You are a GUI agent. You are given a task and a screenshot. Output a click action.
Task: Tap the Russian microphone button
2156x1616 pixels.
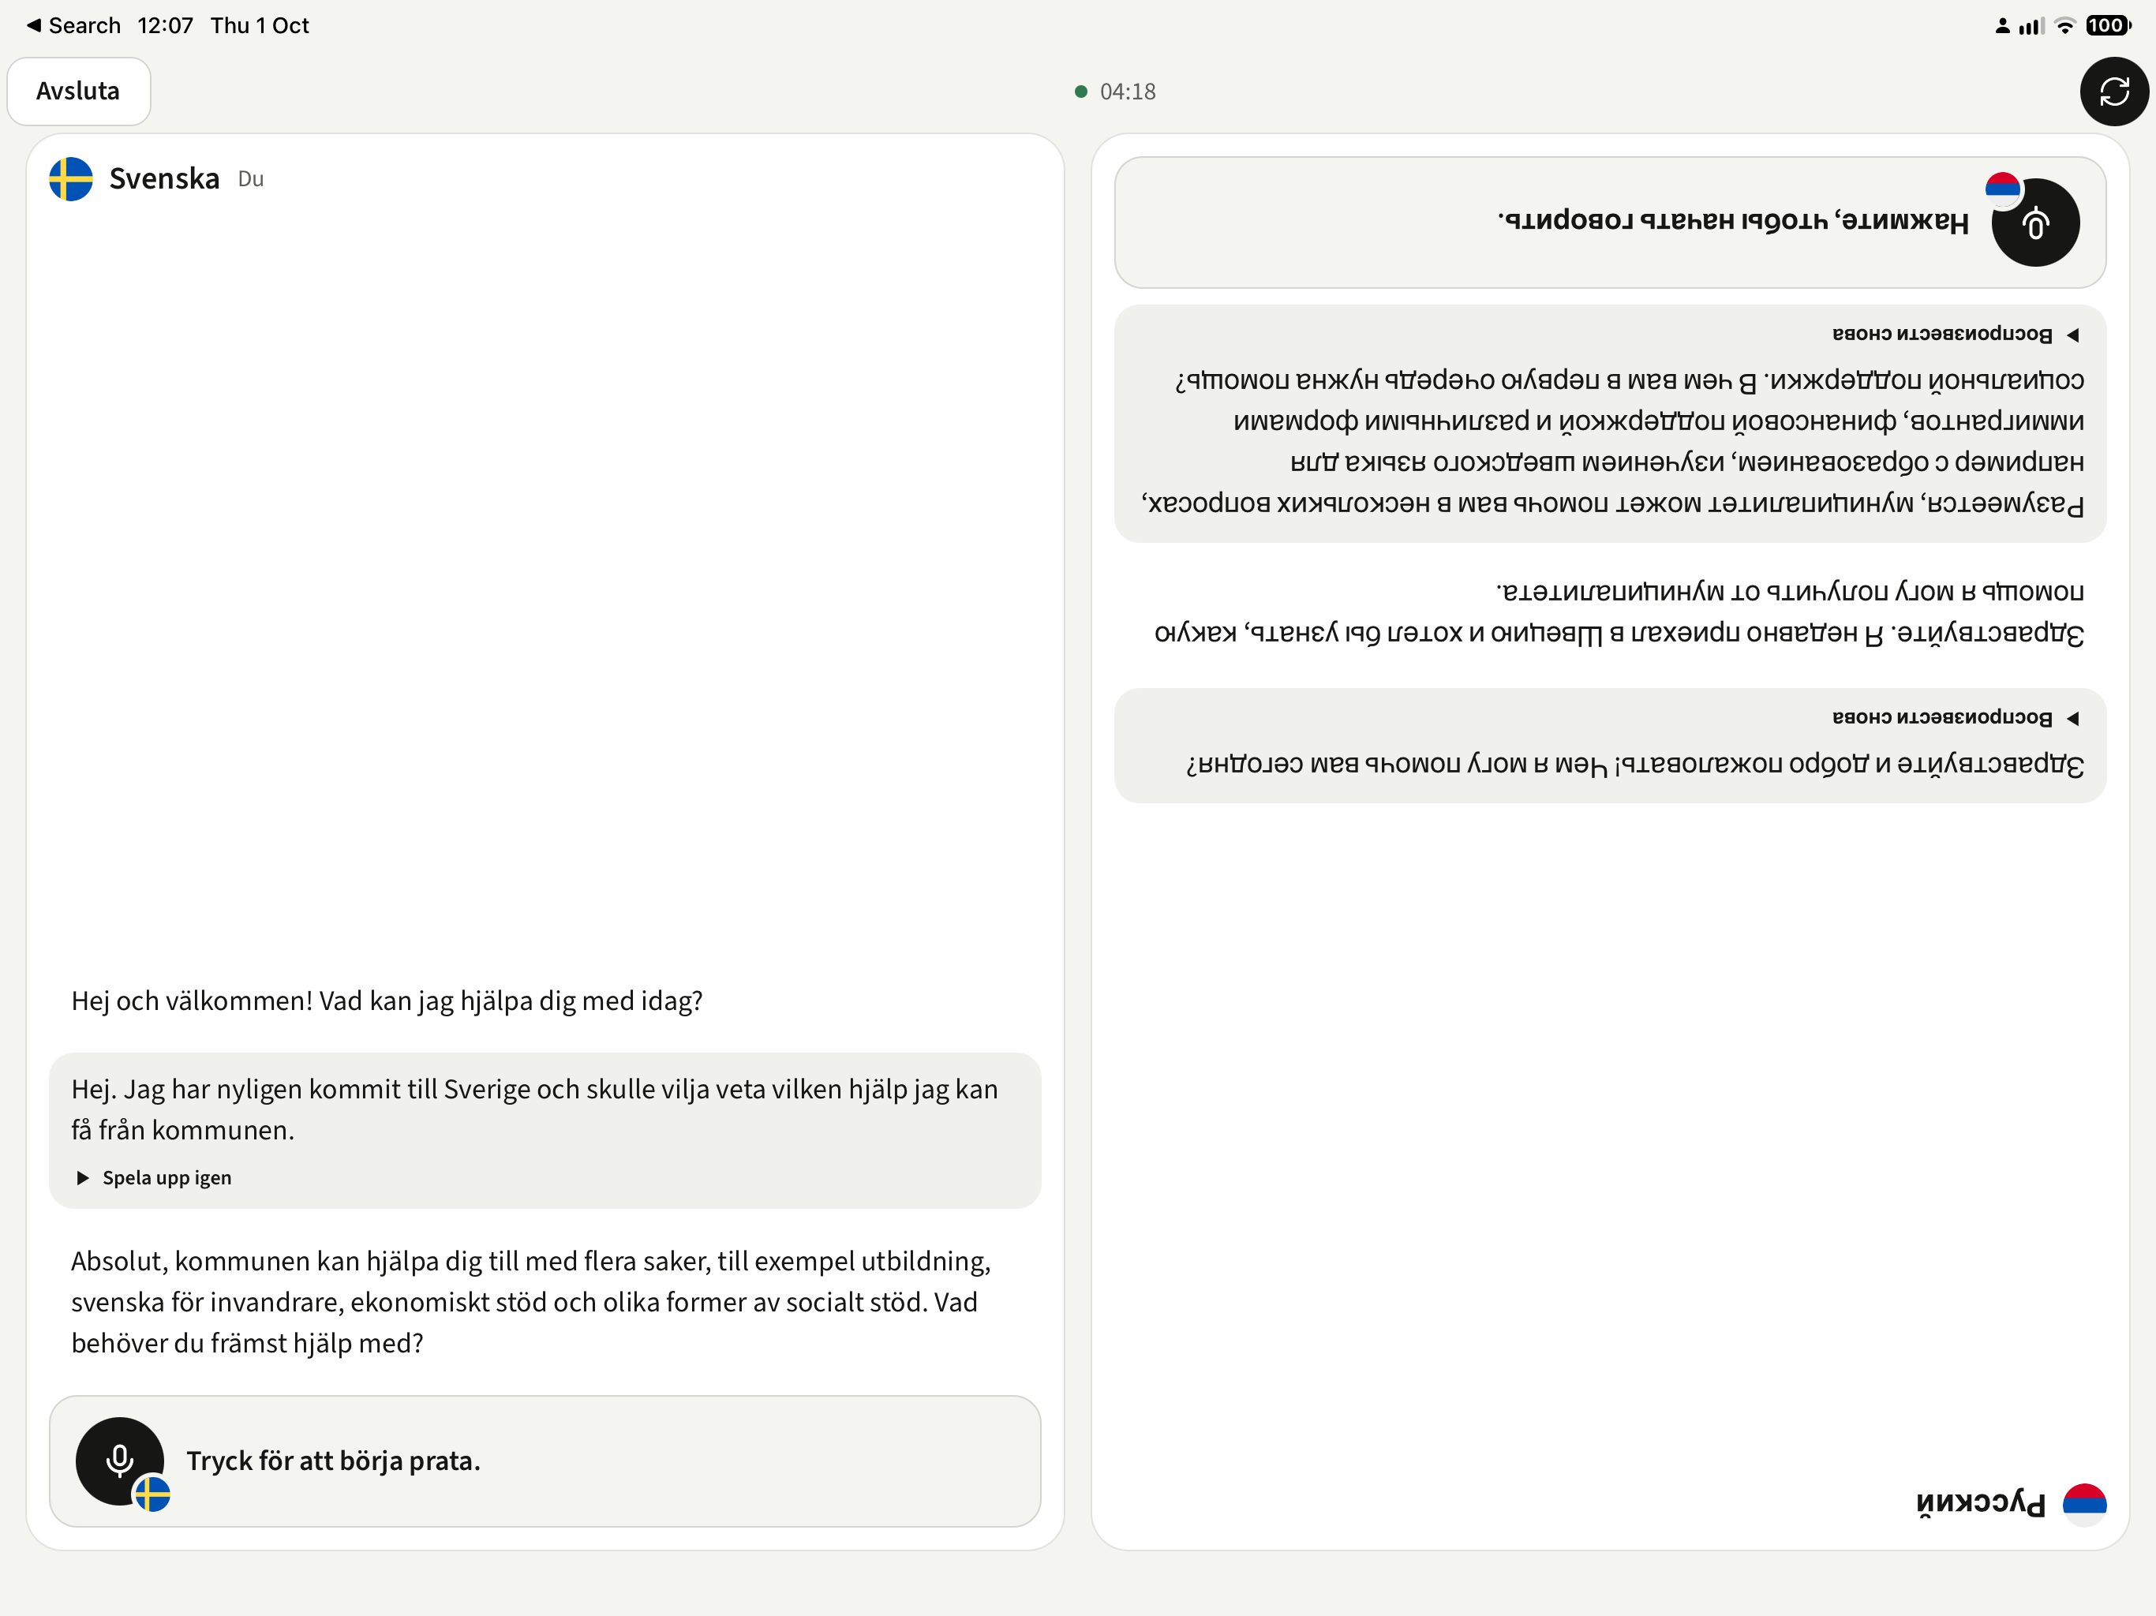tap(2035, 223)
